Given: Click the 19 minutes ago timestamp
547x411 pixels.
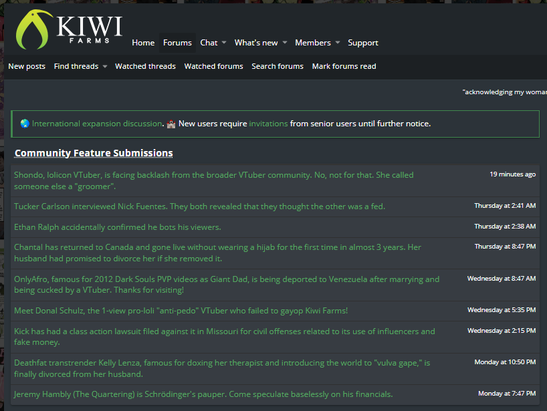Looking at the screenshot, I should pos(512,174).
